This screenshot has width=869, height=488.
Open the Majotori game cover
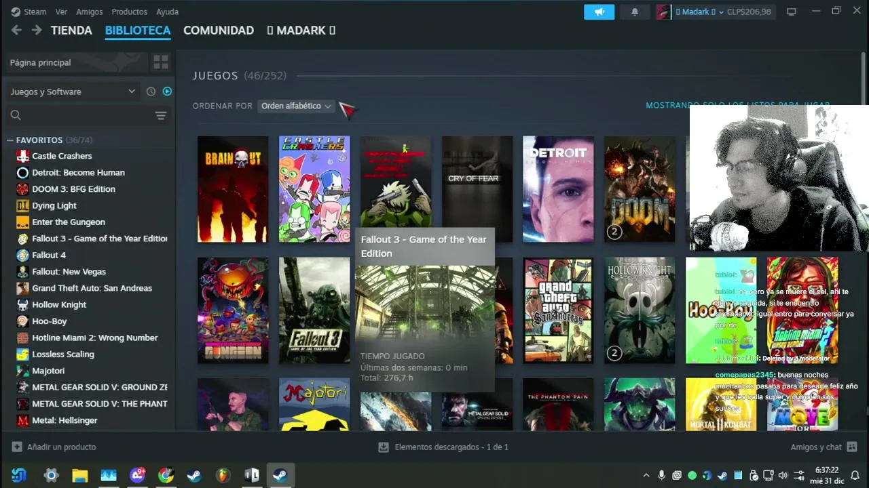pos(314,405)
